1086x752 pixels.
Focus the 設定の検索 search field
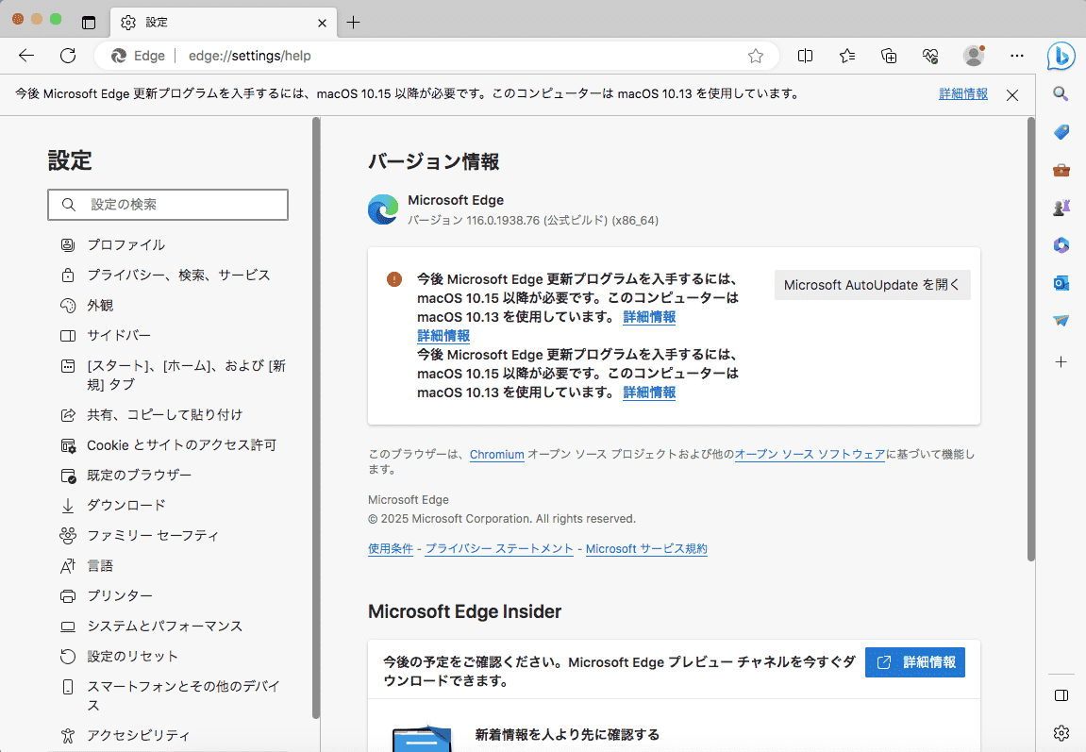coord(168,204)
